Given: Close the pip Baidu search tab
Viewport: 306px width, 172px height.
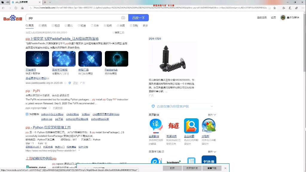Looking at the screenshot, I should (x=40, y=2).
